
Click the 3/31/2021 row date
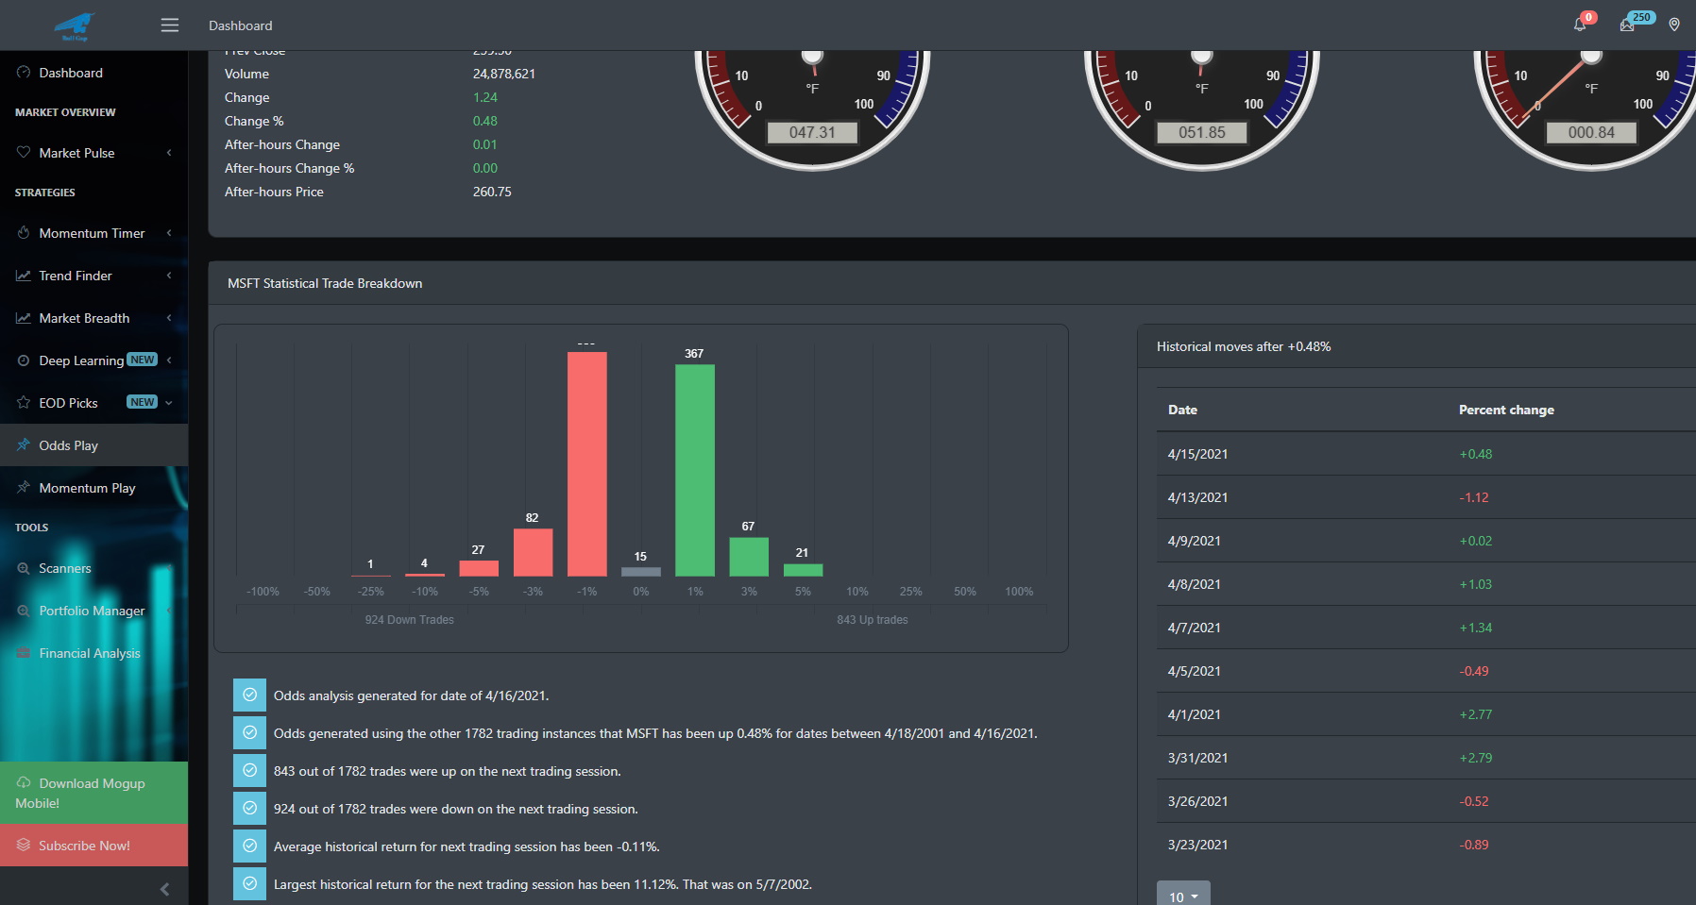(x=1197, y=758)
